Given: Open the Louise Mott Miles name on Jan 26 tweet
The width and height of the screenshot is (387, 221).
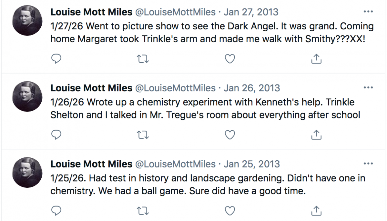Looking at the screenshot, I should tap(91, 88).
